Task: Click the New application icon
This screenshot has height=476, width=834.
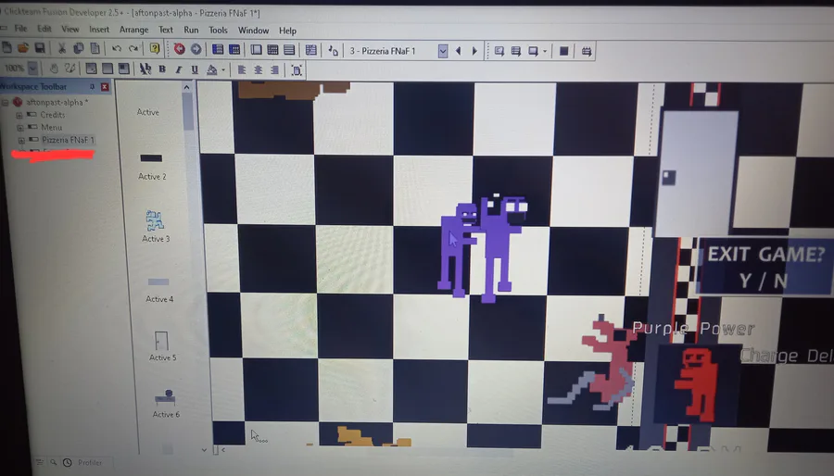Action: click(x=6, y=47)
